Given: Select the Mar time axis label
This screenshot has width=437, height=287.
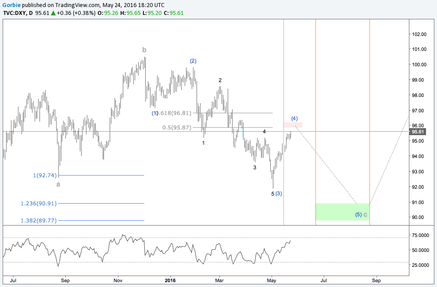Looking at the screenshot, I should [219, 280].
